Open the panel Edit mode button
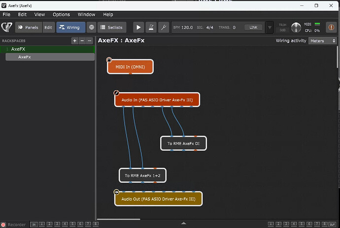The image size is (340, 228). (48, 27)
